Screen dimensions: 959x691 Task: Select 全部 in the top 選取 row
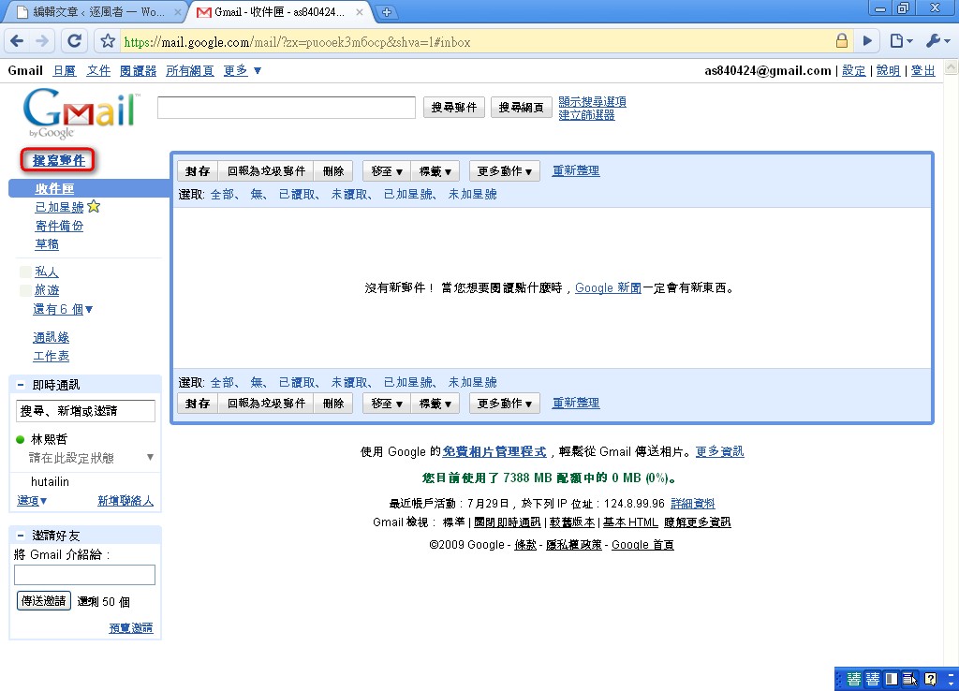[223, 195]
